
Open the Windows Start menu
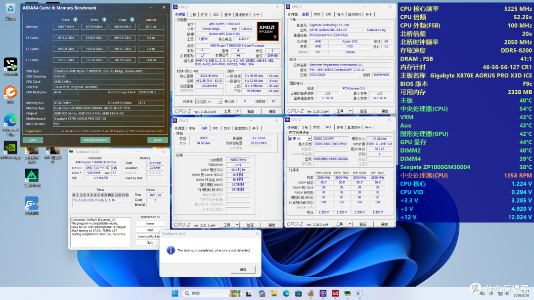coord(175,293)
